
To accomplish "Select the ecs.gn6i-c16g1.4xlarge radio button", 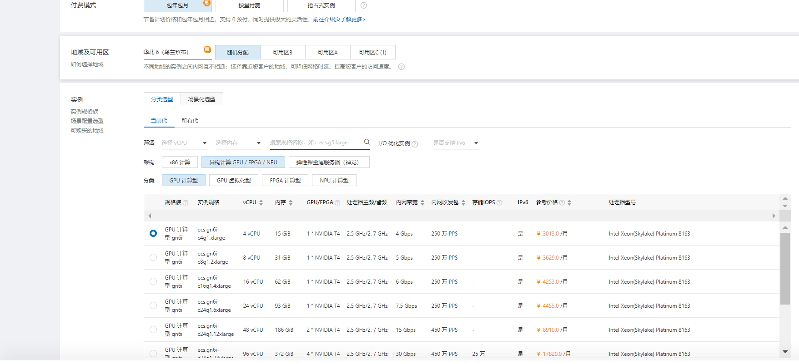I will tap(153, 281).
